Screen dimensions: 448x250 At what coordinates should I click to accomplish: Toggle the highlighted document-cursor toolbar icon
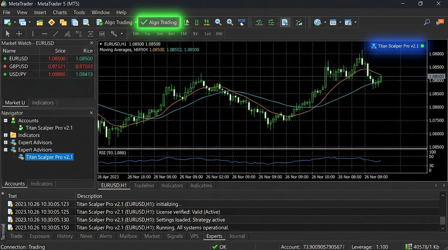285,22
